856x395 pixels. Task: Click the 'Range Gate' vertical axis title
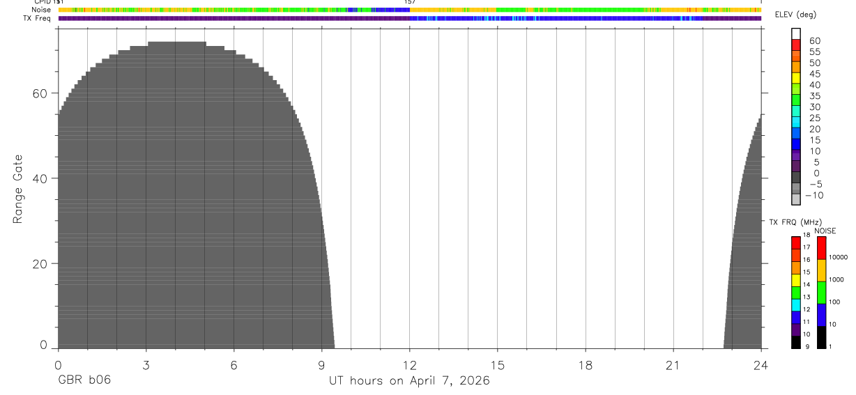click(x=18, y=189)
